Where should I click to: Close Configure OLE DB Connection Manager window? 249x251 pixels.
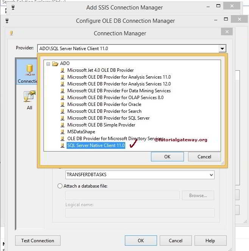pyautogui.click(x=240, y=19)
